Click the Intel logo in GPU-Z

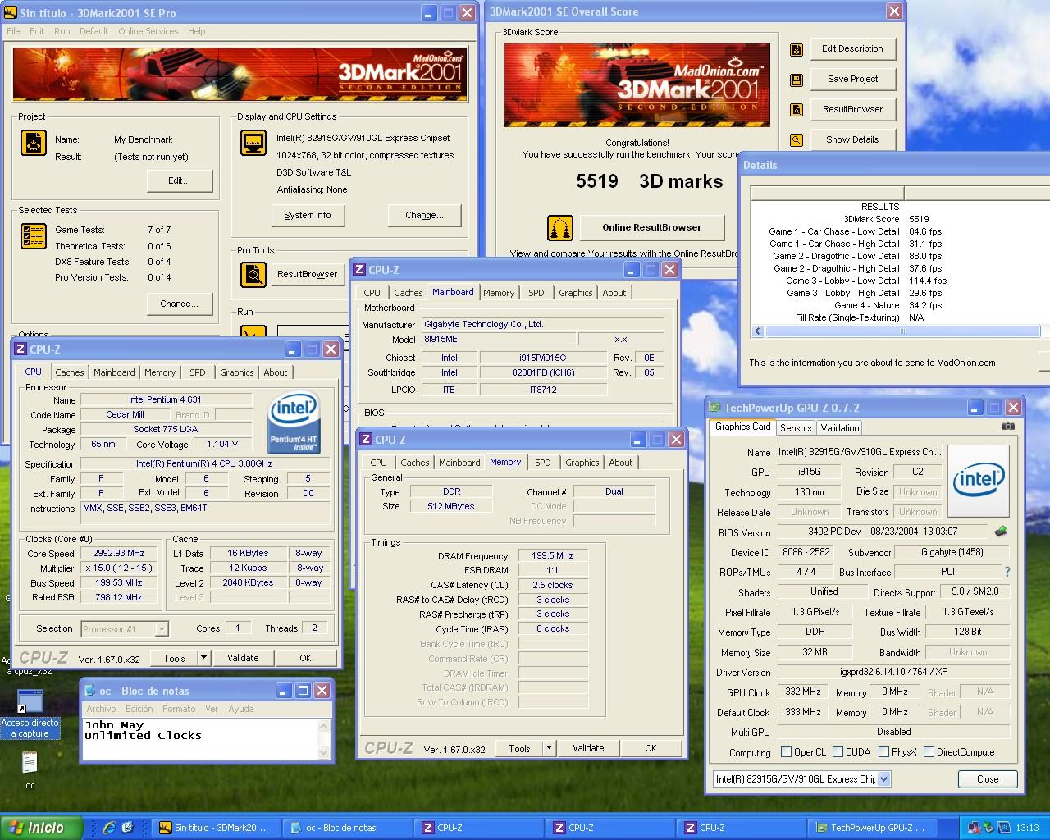pos(979,481)
